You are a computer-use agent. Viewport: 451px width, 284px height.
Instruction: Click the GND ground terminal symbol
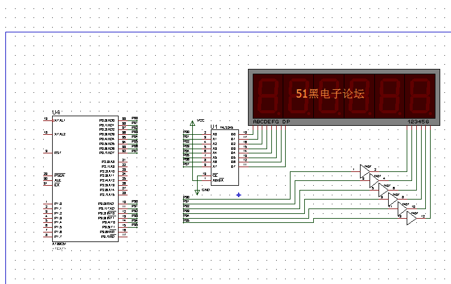(197, 192)
